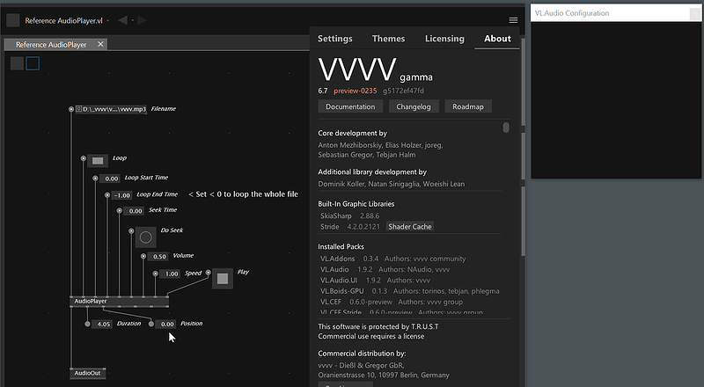Click the Seek Time value 0.00
The image size is (704, 387).
[x=134, y=210]
